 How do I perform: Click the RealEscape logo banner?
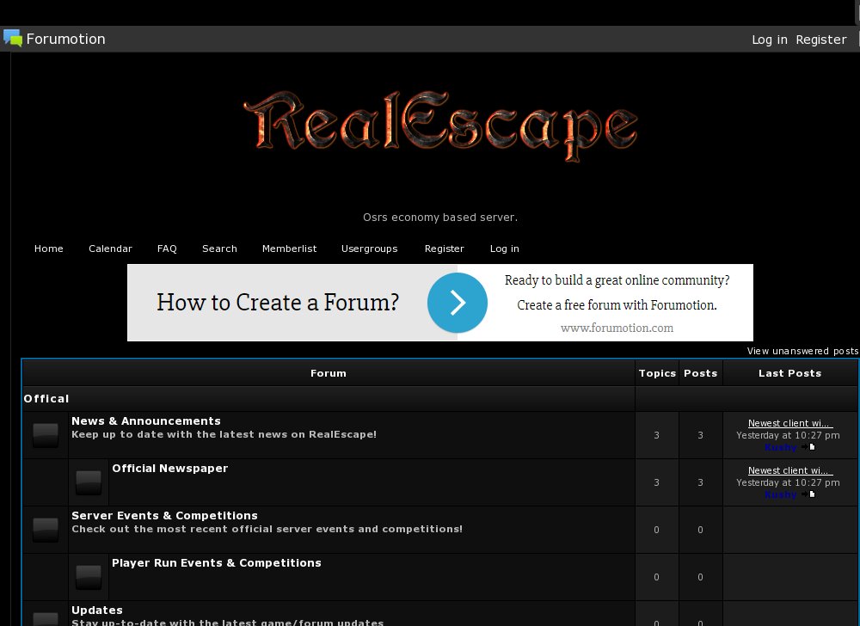click(440, 126)
